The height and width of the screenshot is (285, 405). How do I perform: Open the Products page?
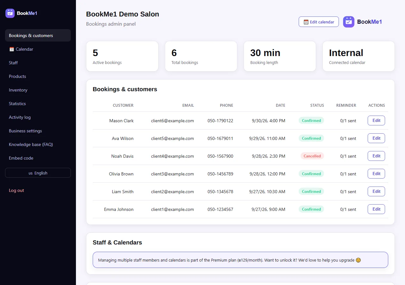[x=38, y=76]
